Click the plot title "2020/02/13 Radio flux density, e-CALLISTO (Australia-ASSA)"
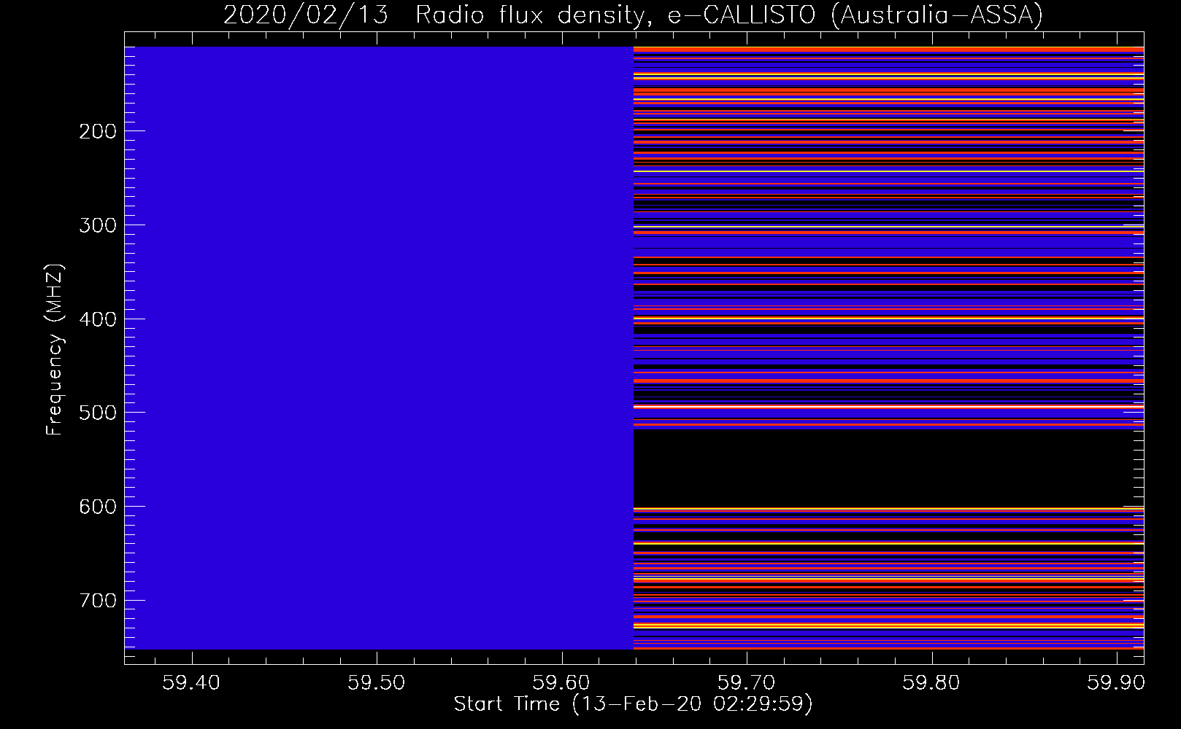Image resolution: width=1181 pixels, height=729 pixels. 633,15
